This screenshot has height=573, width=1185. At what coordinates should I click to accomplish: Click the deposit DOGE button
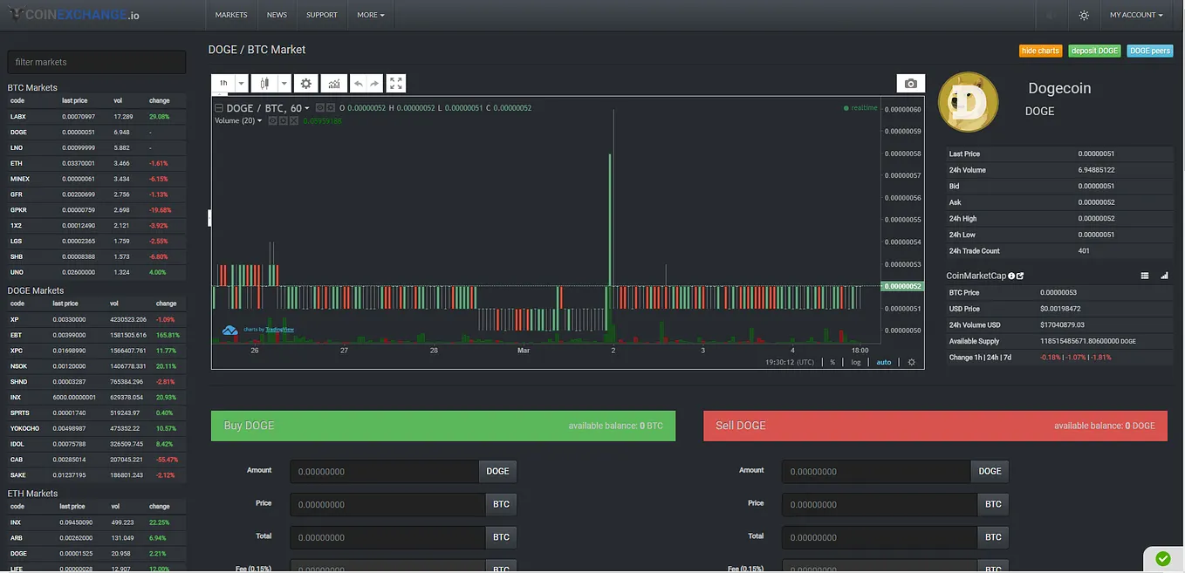click(x=1095, y=51)
